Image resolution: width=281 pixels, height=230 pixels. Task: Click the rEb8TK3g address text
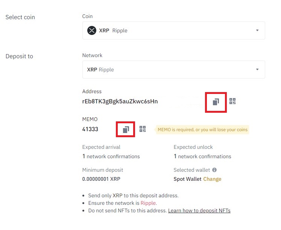click(120, 101)
